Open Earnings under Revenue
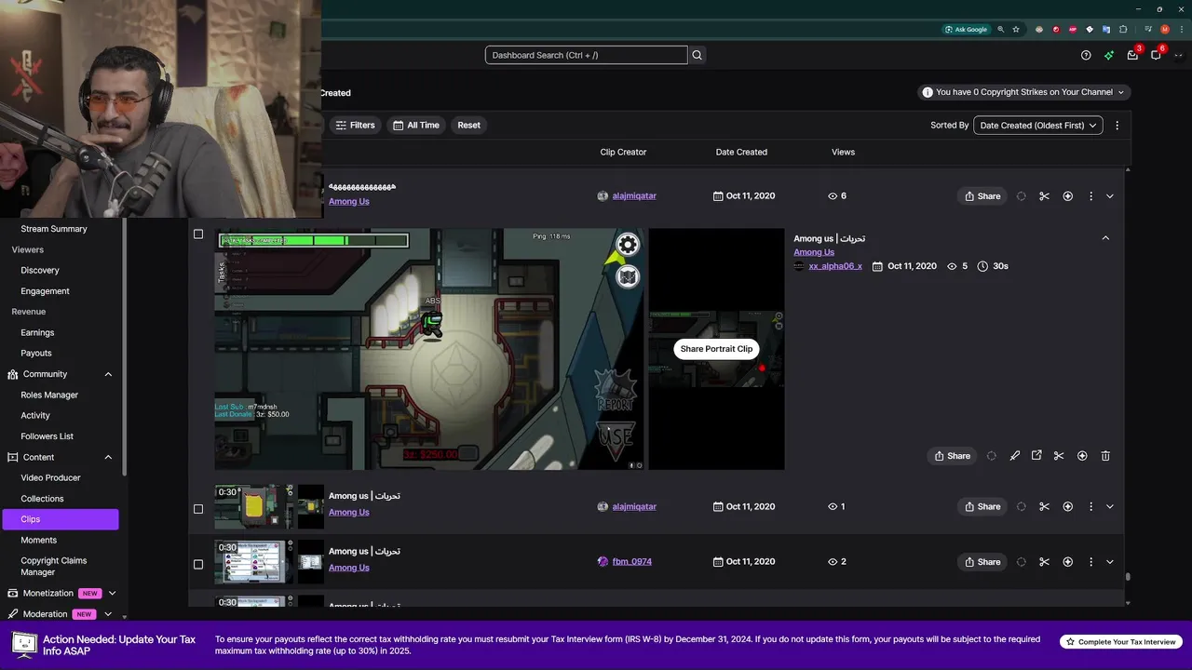The image size is (1192, 670). [37, 332]
